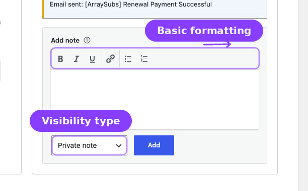Image resolution: width=308 pixels, height=191 pixels.
Task: Insert a link in the note
Action: [110, 59]
